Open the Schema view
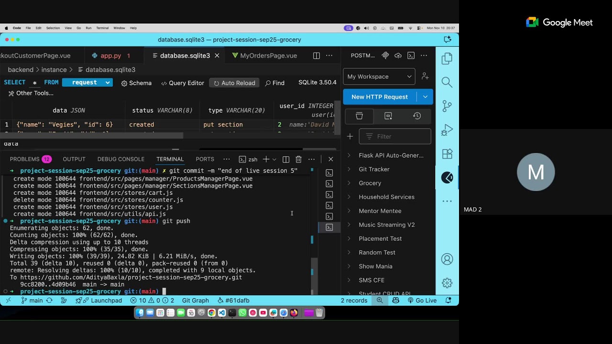This screenshot has height=344, width=612. click(136, 83)
